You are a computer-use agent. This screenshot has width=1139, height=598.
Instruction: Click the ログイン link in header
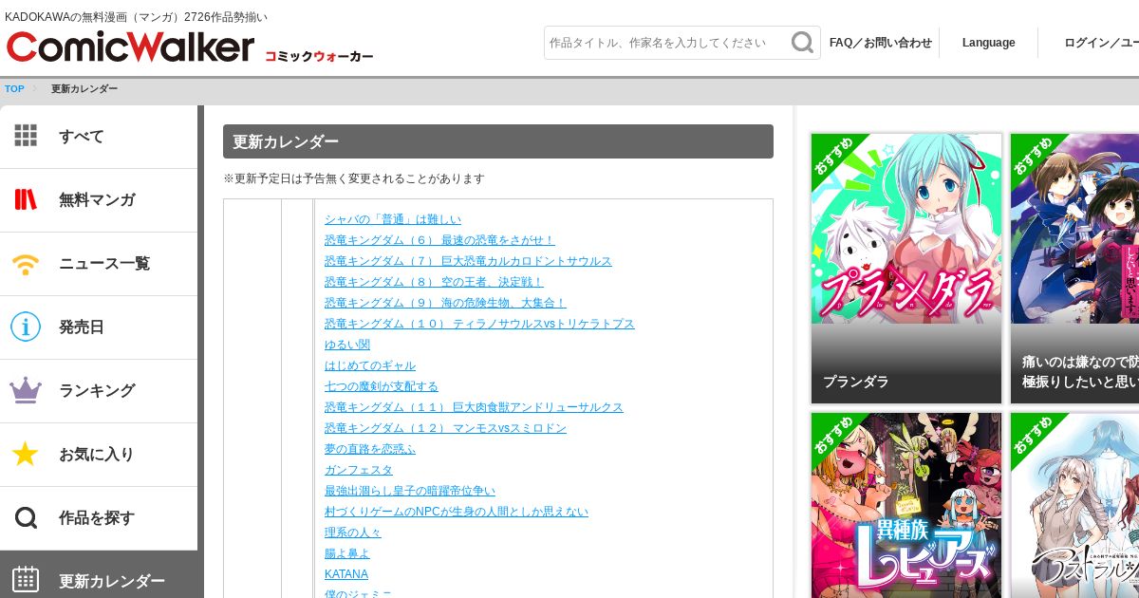click(1101, 43)
